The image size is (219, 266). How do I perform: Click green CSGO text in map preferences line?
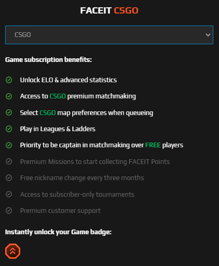point(48,113)
